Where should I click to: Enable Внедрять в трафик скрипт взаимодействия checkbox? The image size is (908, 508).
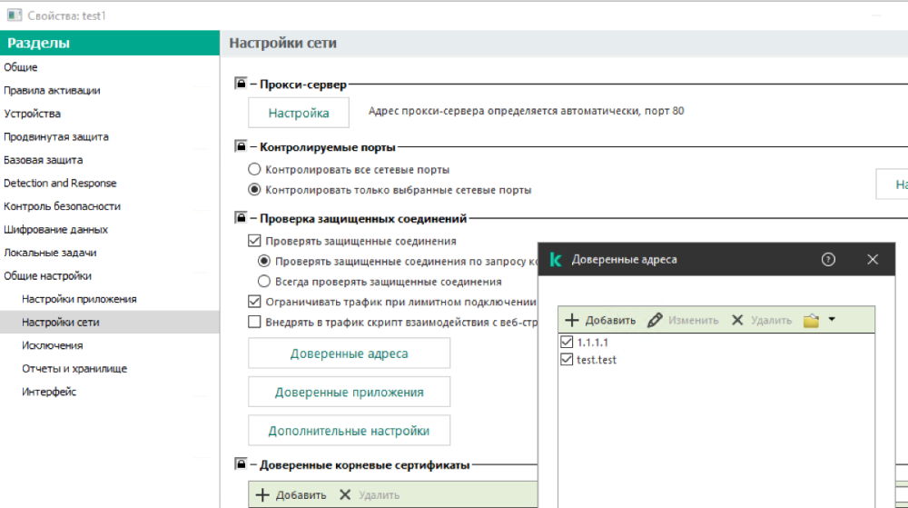click(254, 322)
